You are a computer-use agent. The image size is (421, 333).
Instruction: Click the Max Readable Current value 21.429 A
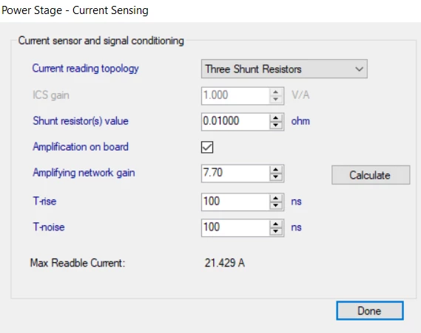pyautogui.click(x=224, y=263)
